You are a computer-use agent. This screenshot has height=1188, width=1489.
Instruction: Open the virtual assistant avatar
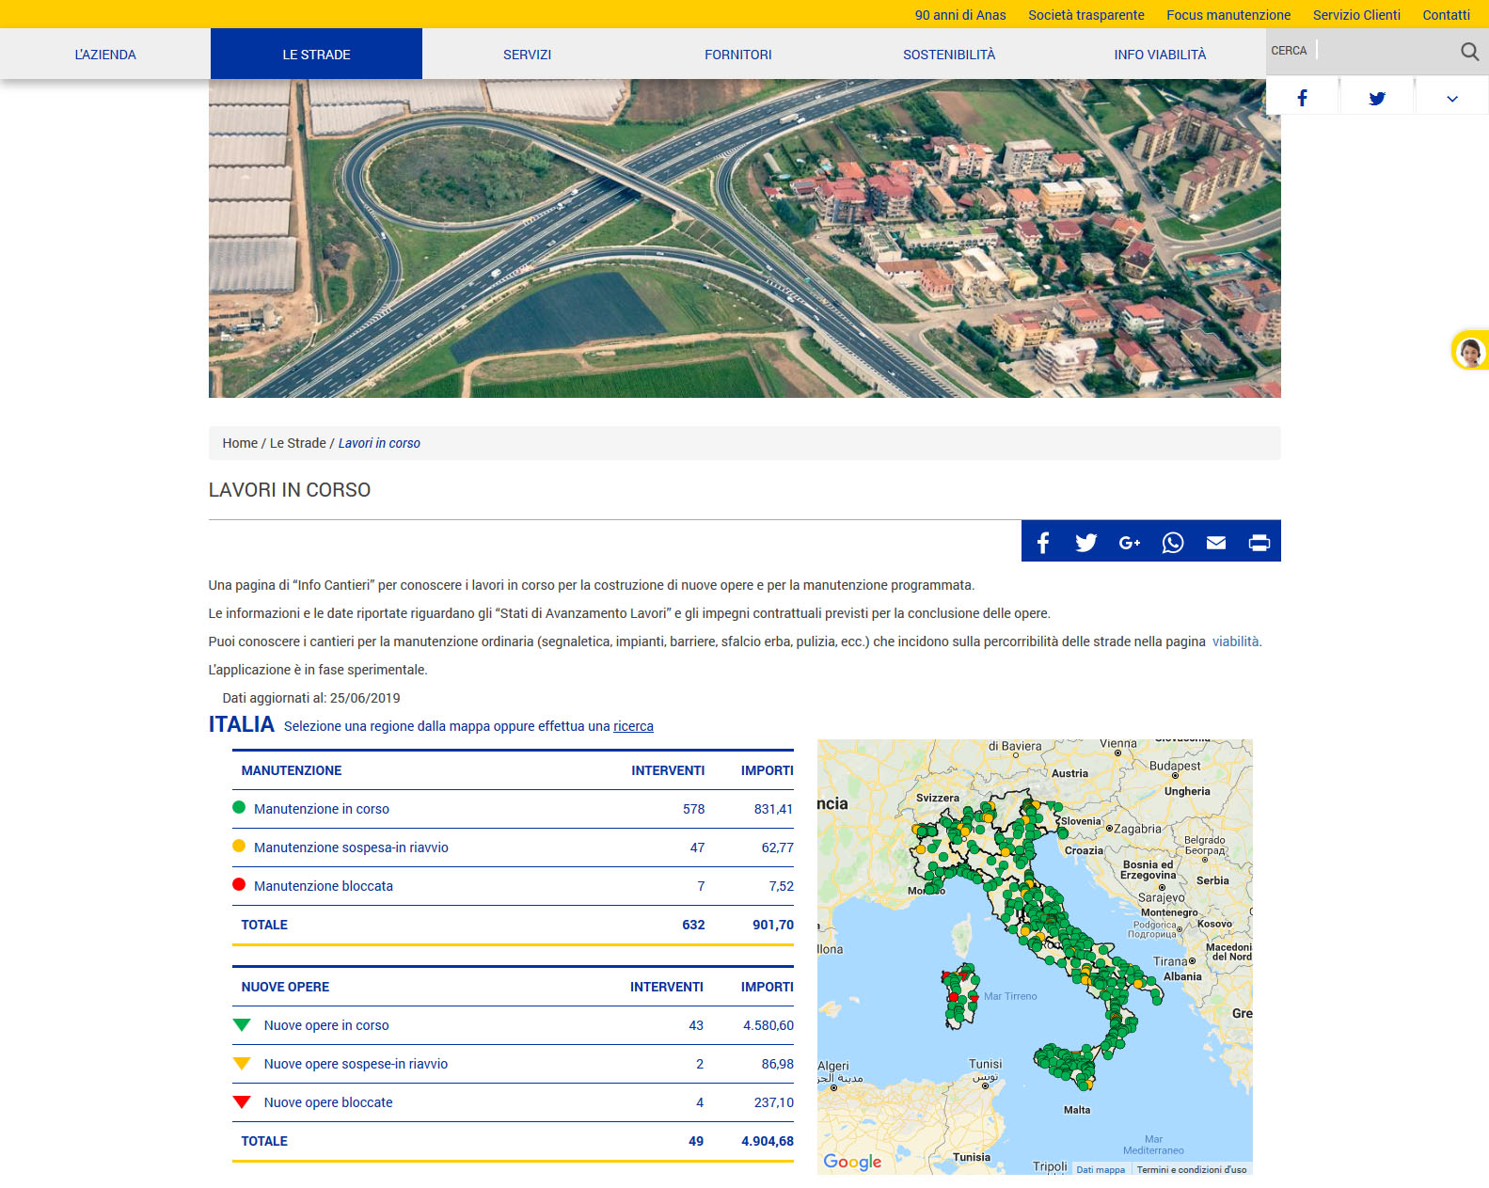click(x=1469, y=352)
